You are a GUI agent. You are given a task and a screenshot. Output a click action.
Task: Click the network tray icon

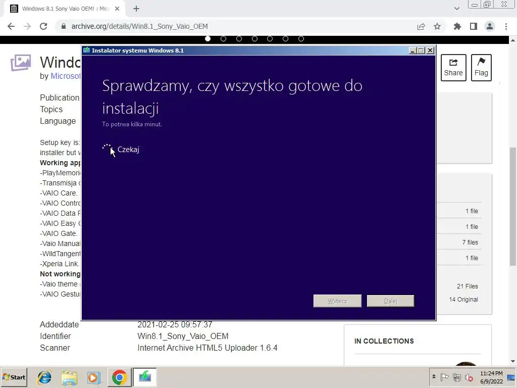point(456,377)
